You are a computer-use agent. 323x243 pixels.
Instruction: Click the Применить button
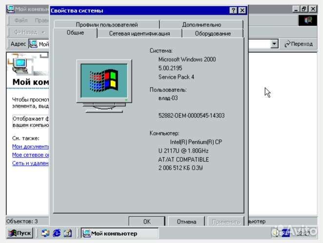(x=226, y=221)
